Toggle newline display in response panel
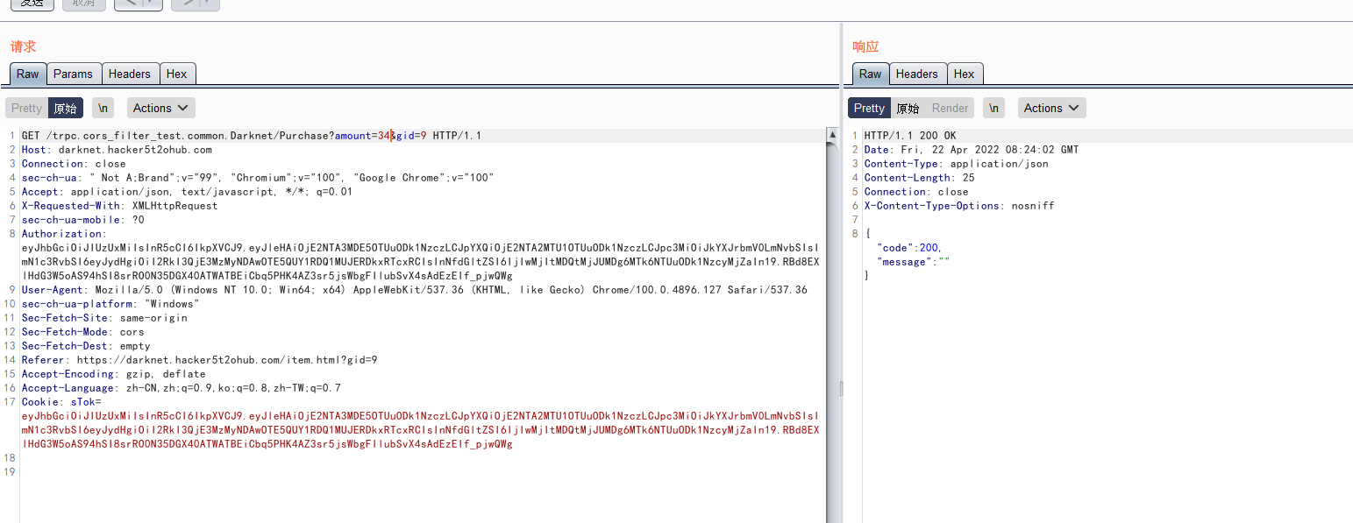Viewport: 1353px width, 523px height. click(993, 108)
